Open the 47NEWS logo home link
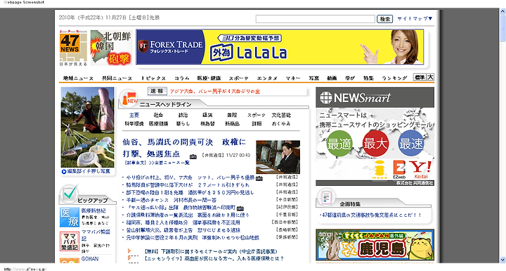506x271 pixels. pos(73,48)
